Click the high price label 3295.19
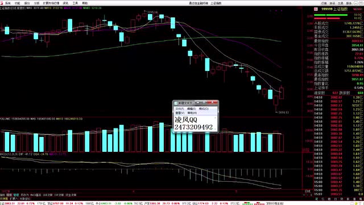The height and width of the screenshot is (205, 364). pos(152,12)
